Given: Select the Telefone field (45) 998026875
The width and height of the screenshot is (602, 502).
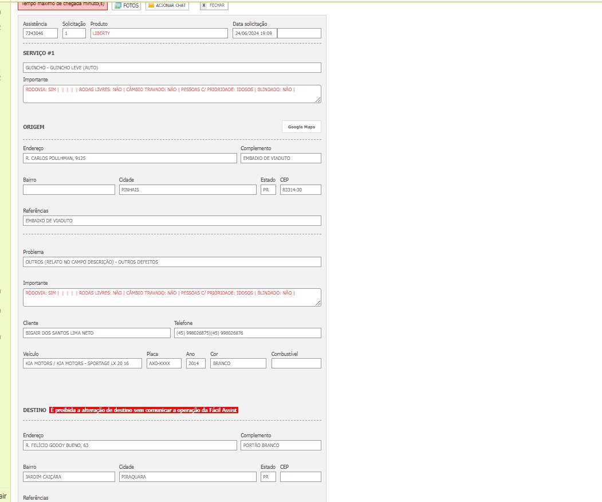Looking at the screenshot, I should click(x=247, y=333).
